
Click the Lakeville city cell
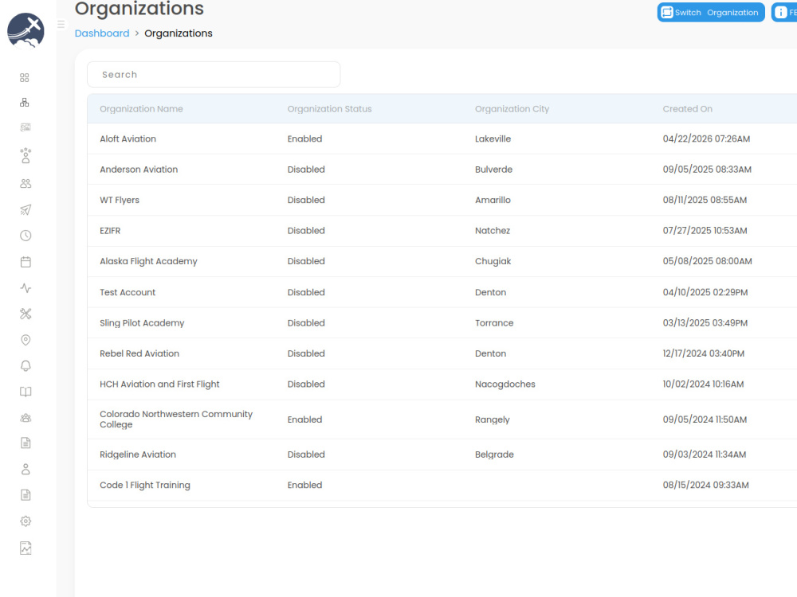493,139
